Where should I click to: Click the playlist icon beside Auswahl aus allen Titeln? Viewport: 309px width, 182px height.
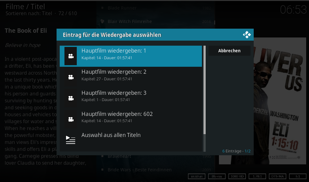[x=70, y=140]
